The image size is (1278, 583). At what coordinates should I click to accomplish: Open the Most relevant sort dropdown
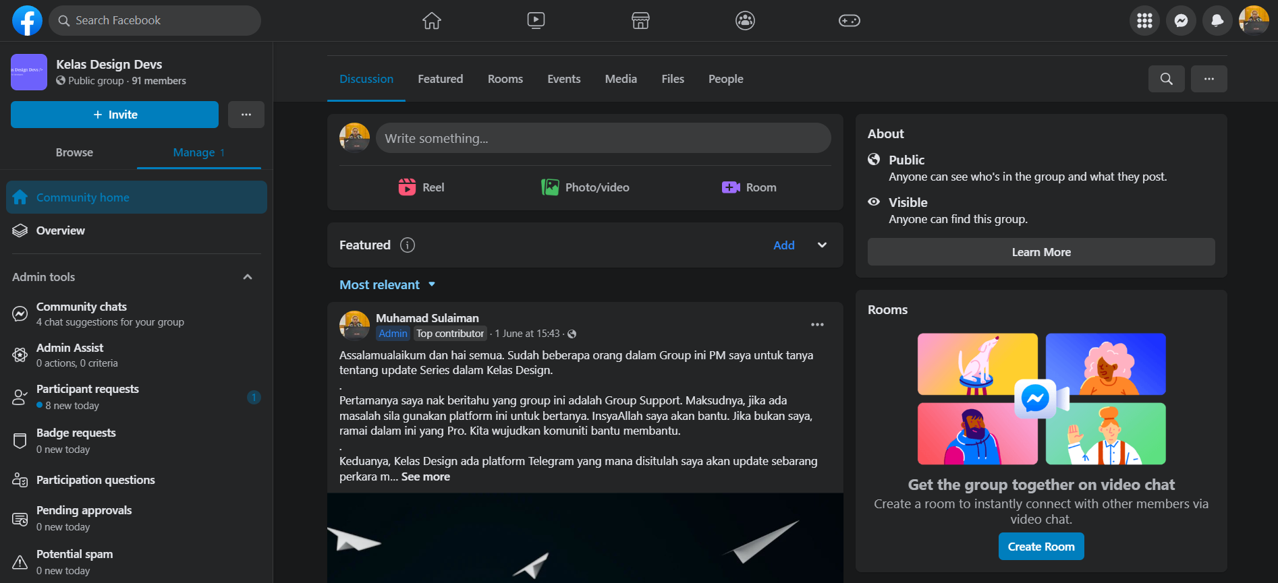tap(387, 285)
